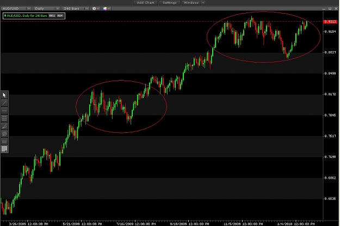The height and width of the screenshot is (226, 340).
Task: Click the AUD/USD, Daily for 240 Bars label
Action: coord(27,16)
